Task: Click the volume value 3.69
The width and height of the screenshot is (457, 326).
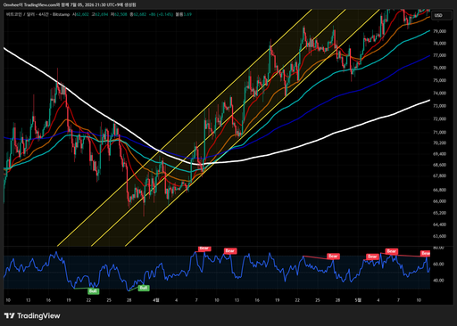Action: pos(187,14)
